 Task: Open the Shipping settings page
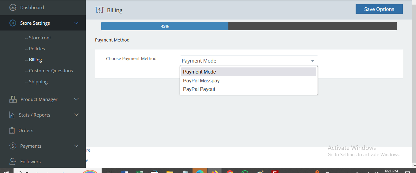38,82
